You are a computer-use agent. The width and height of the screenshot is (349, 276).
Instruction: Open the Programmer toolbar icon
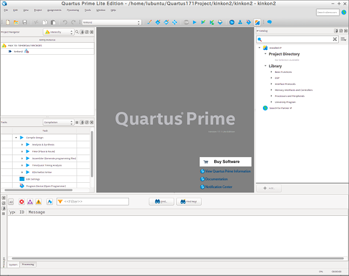(x=249, y=22)
